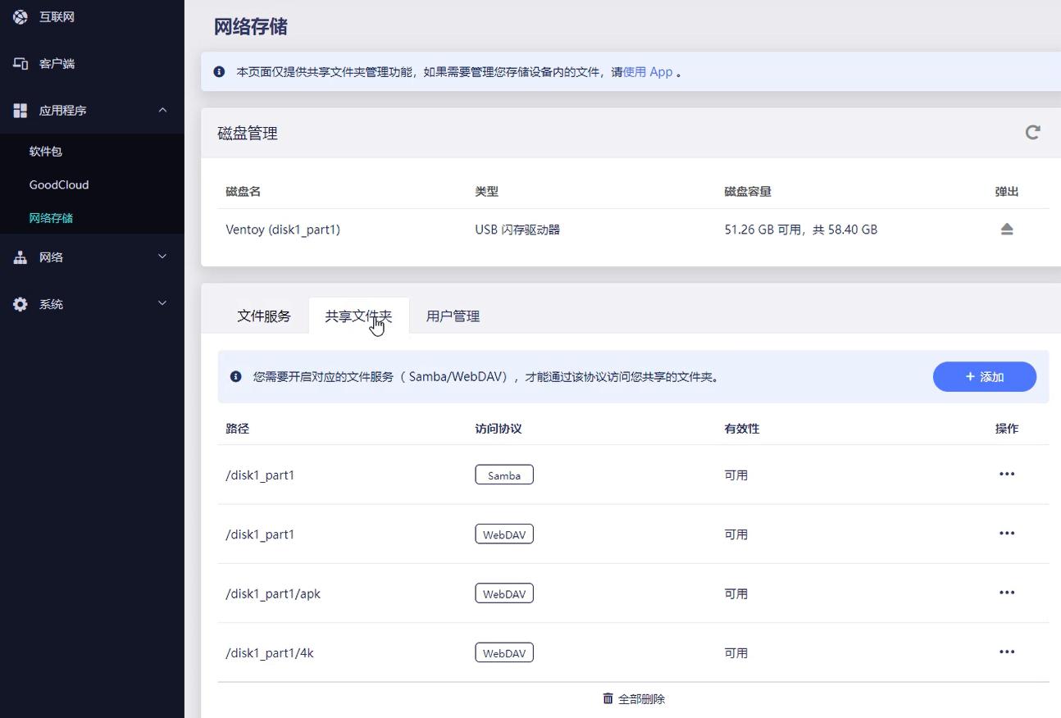
Task: Click the 添加 add share button
Action: tap(984, 376)
